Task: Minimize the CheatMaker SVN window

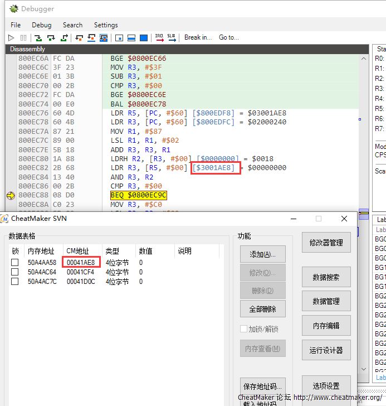Action: 294,219
